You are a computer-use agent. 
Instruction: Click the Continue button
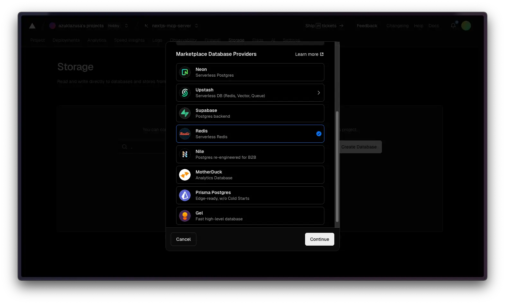(x=320, y=239)
